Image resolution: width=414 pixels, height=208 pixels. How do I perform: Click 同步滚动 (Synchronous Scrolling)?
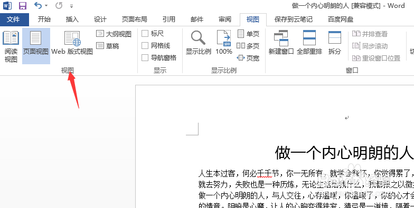coord(370,46)
